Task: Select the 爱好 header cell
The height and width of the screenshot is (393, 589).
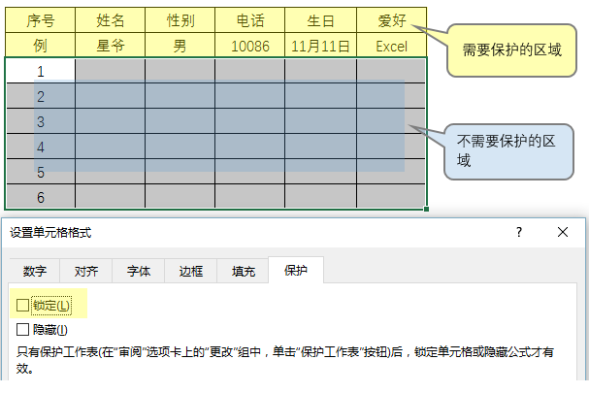Action: [391, 20]
